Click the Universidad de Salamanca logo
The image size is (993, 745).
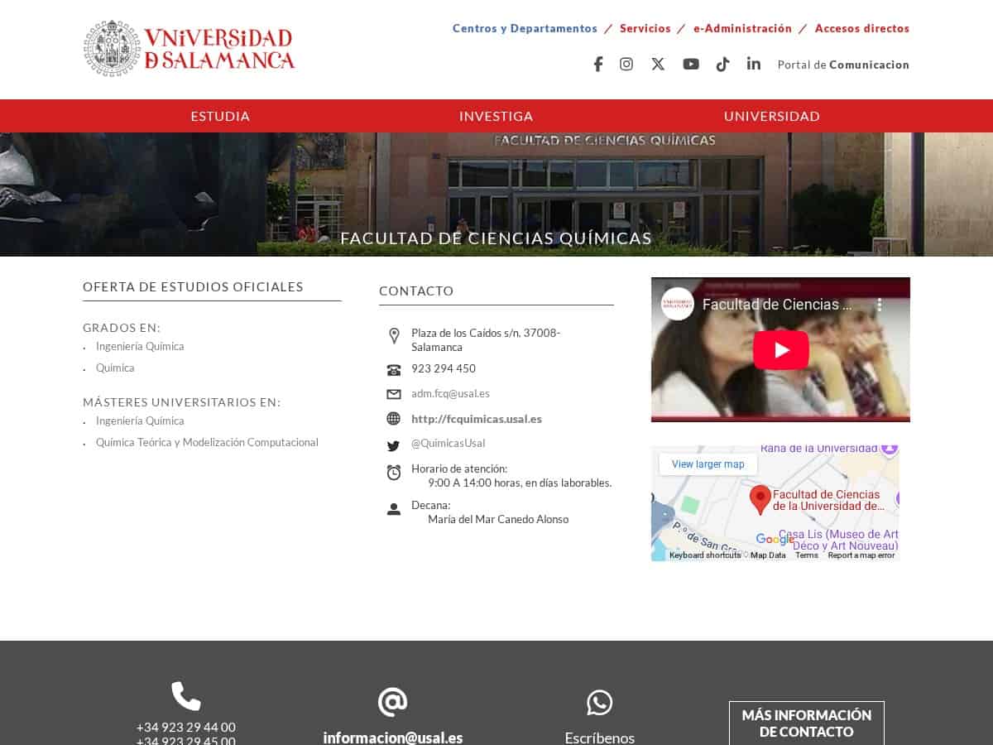point(189,49)
